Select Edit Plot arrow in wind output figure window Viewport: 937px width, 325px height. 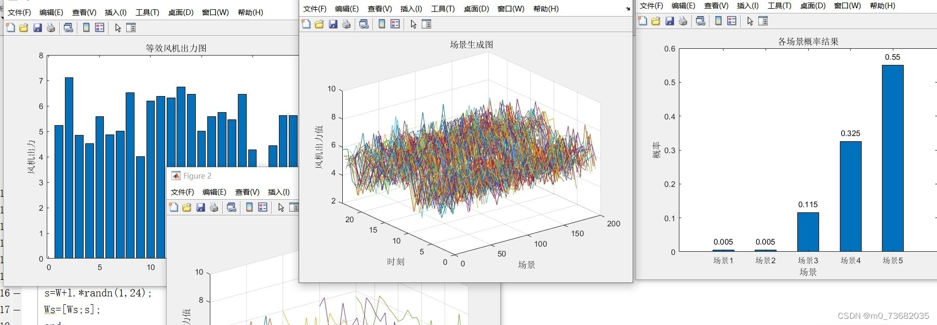pos(118,28)
